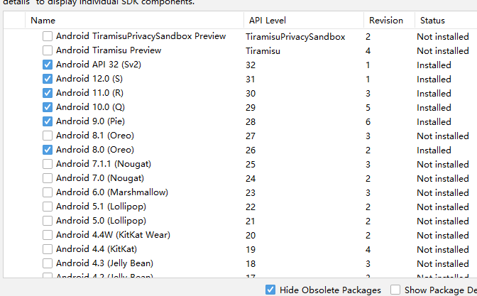Click API level 31 cell
Image resolution: width=477 pixels, height=296 pixels.
(251, 80)
